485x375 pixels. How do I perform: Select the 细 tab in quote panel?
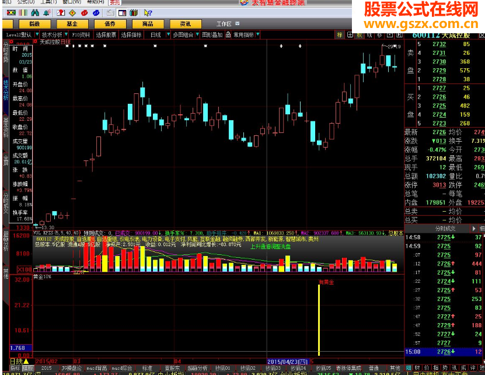[409, 368]
